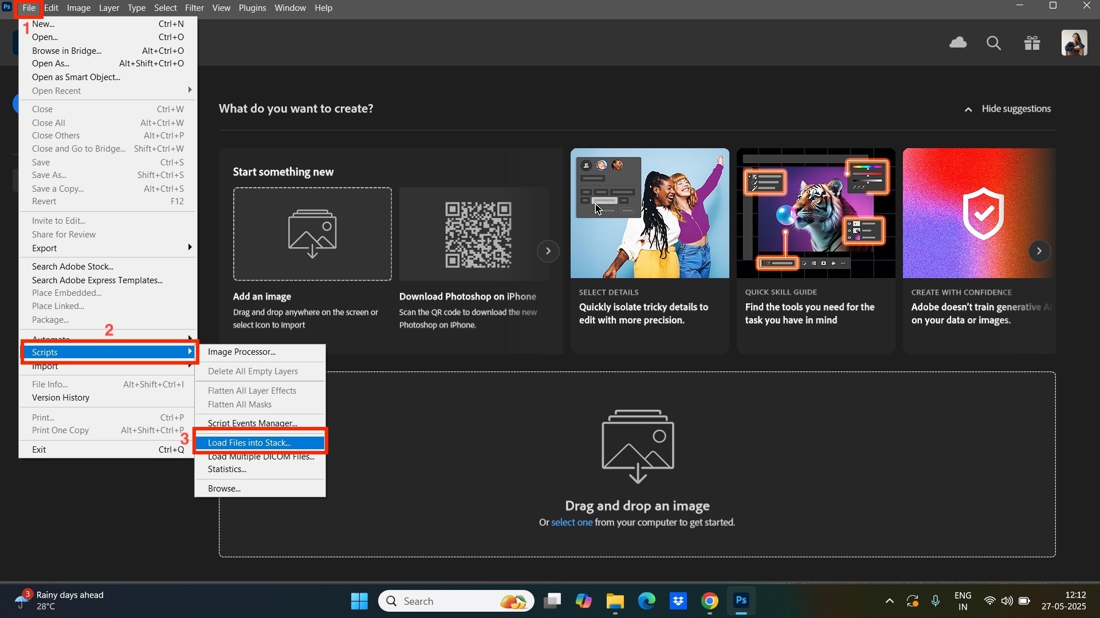This screenshot has width=1100, height=618.
Task: Open the weather widget Rainy days ahead
Action: pos(60,601)
